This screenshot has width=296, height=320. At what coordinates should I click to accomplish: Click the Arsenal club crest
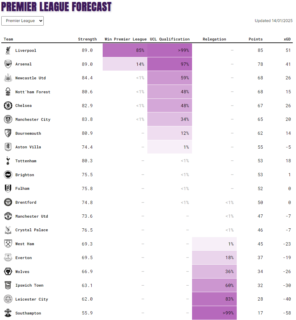(x=8, y=64)
